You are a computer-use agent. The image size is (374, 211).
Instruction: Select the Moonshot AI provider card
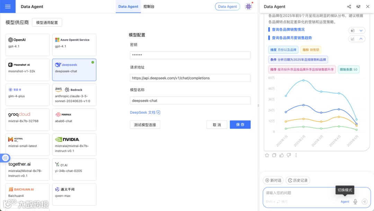pyautogui.click(x=27, y=70)
